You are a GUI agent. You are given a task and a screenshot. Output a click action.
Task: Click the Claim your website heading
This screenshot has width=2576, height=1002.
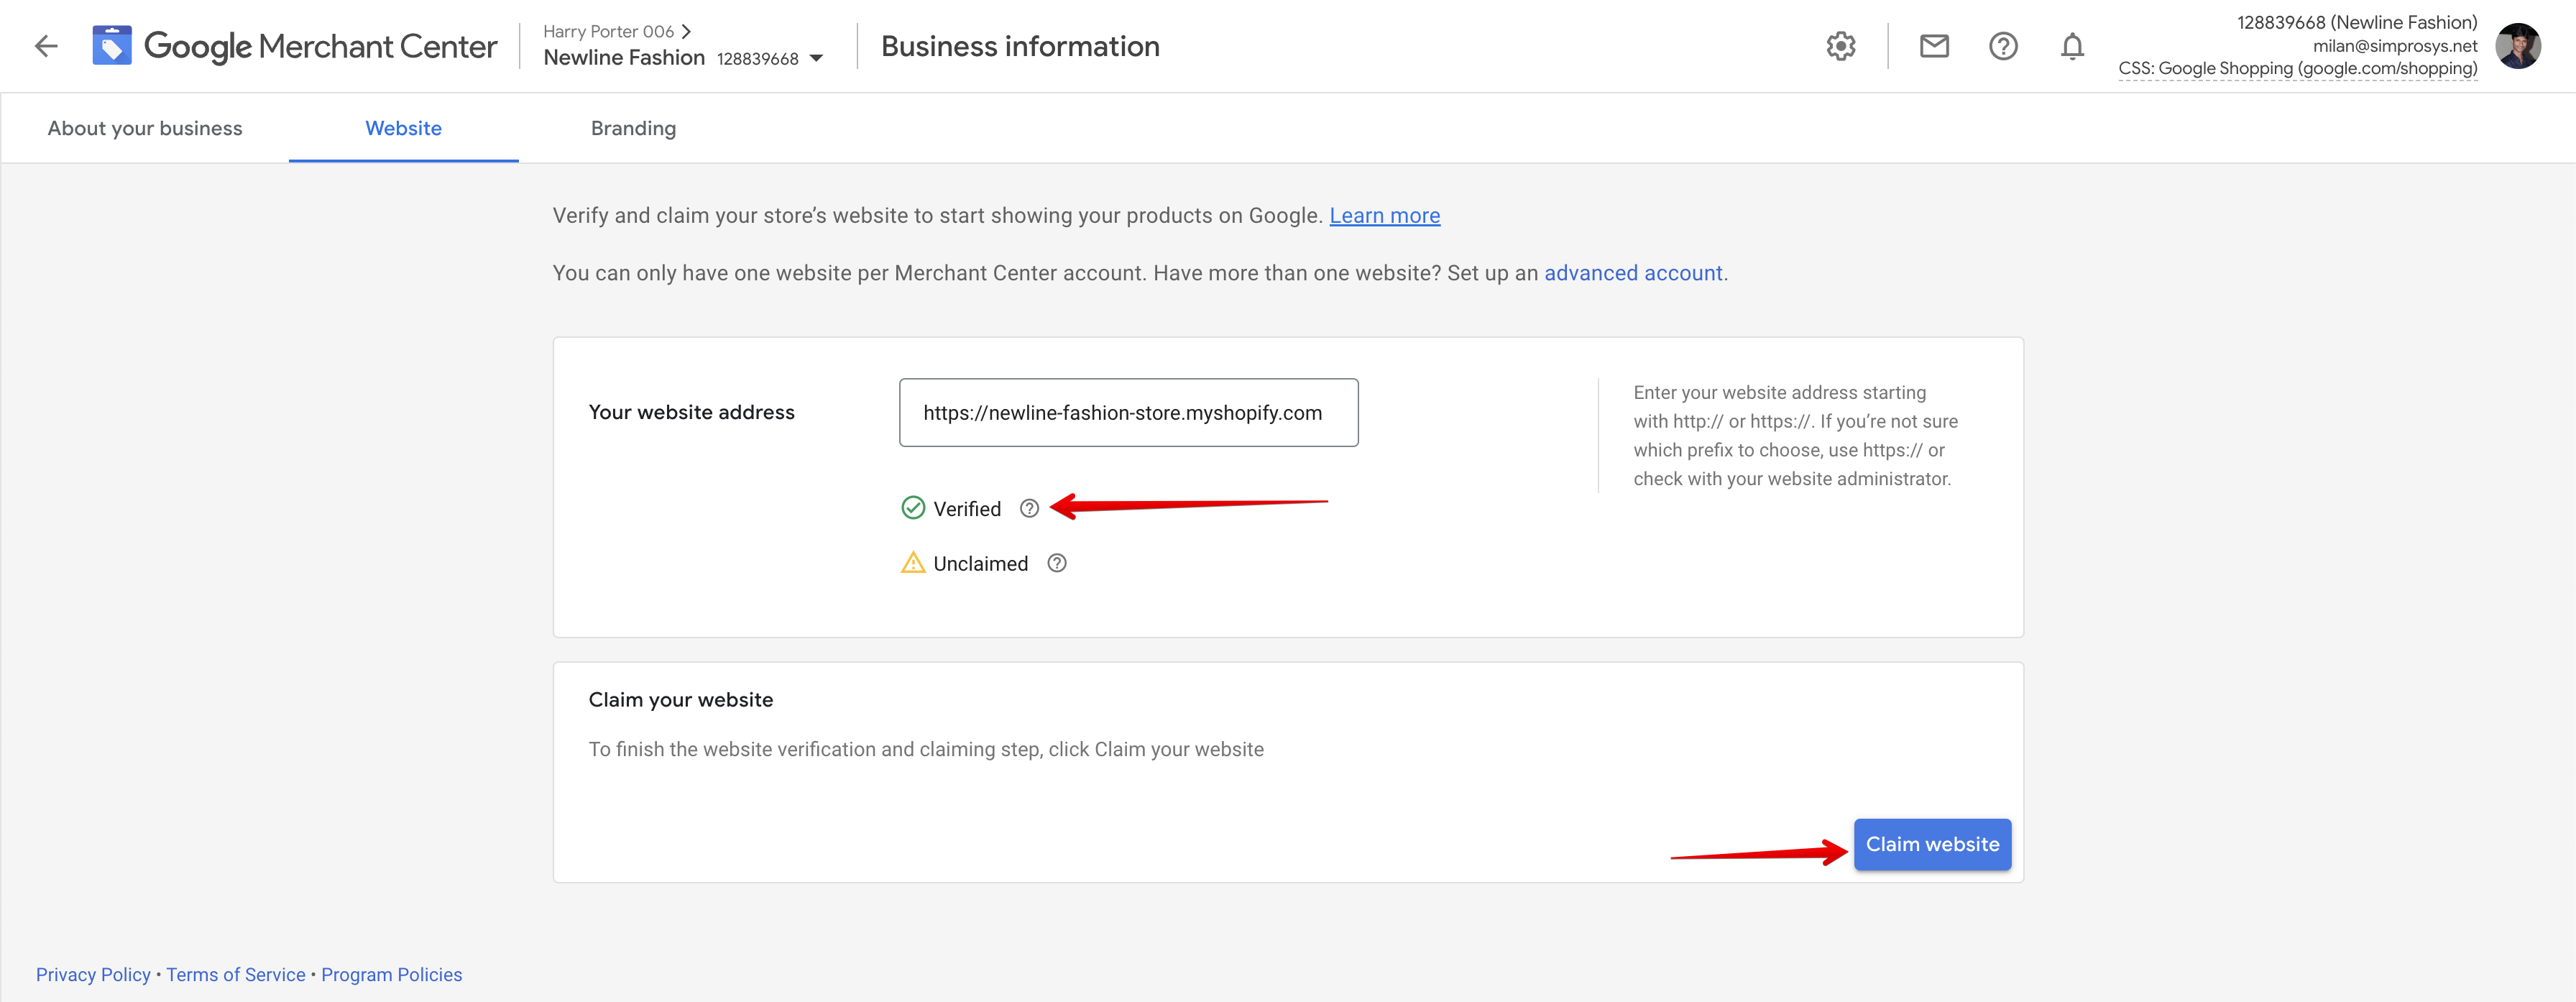tap(680, 699)
